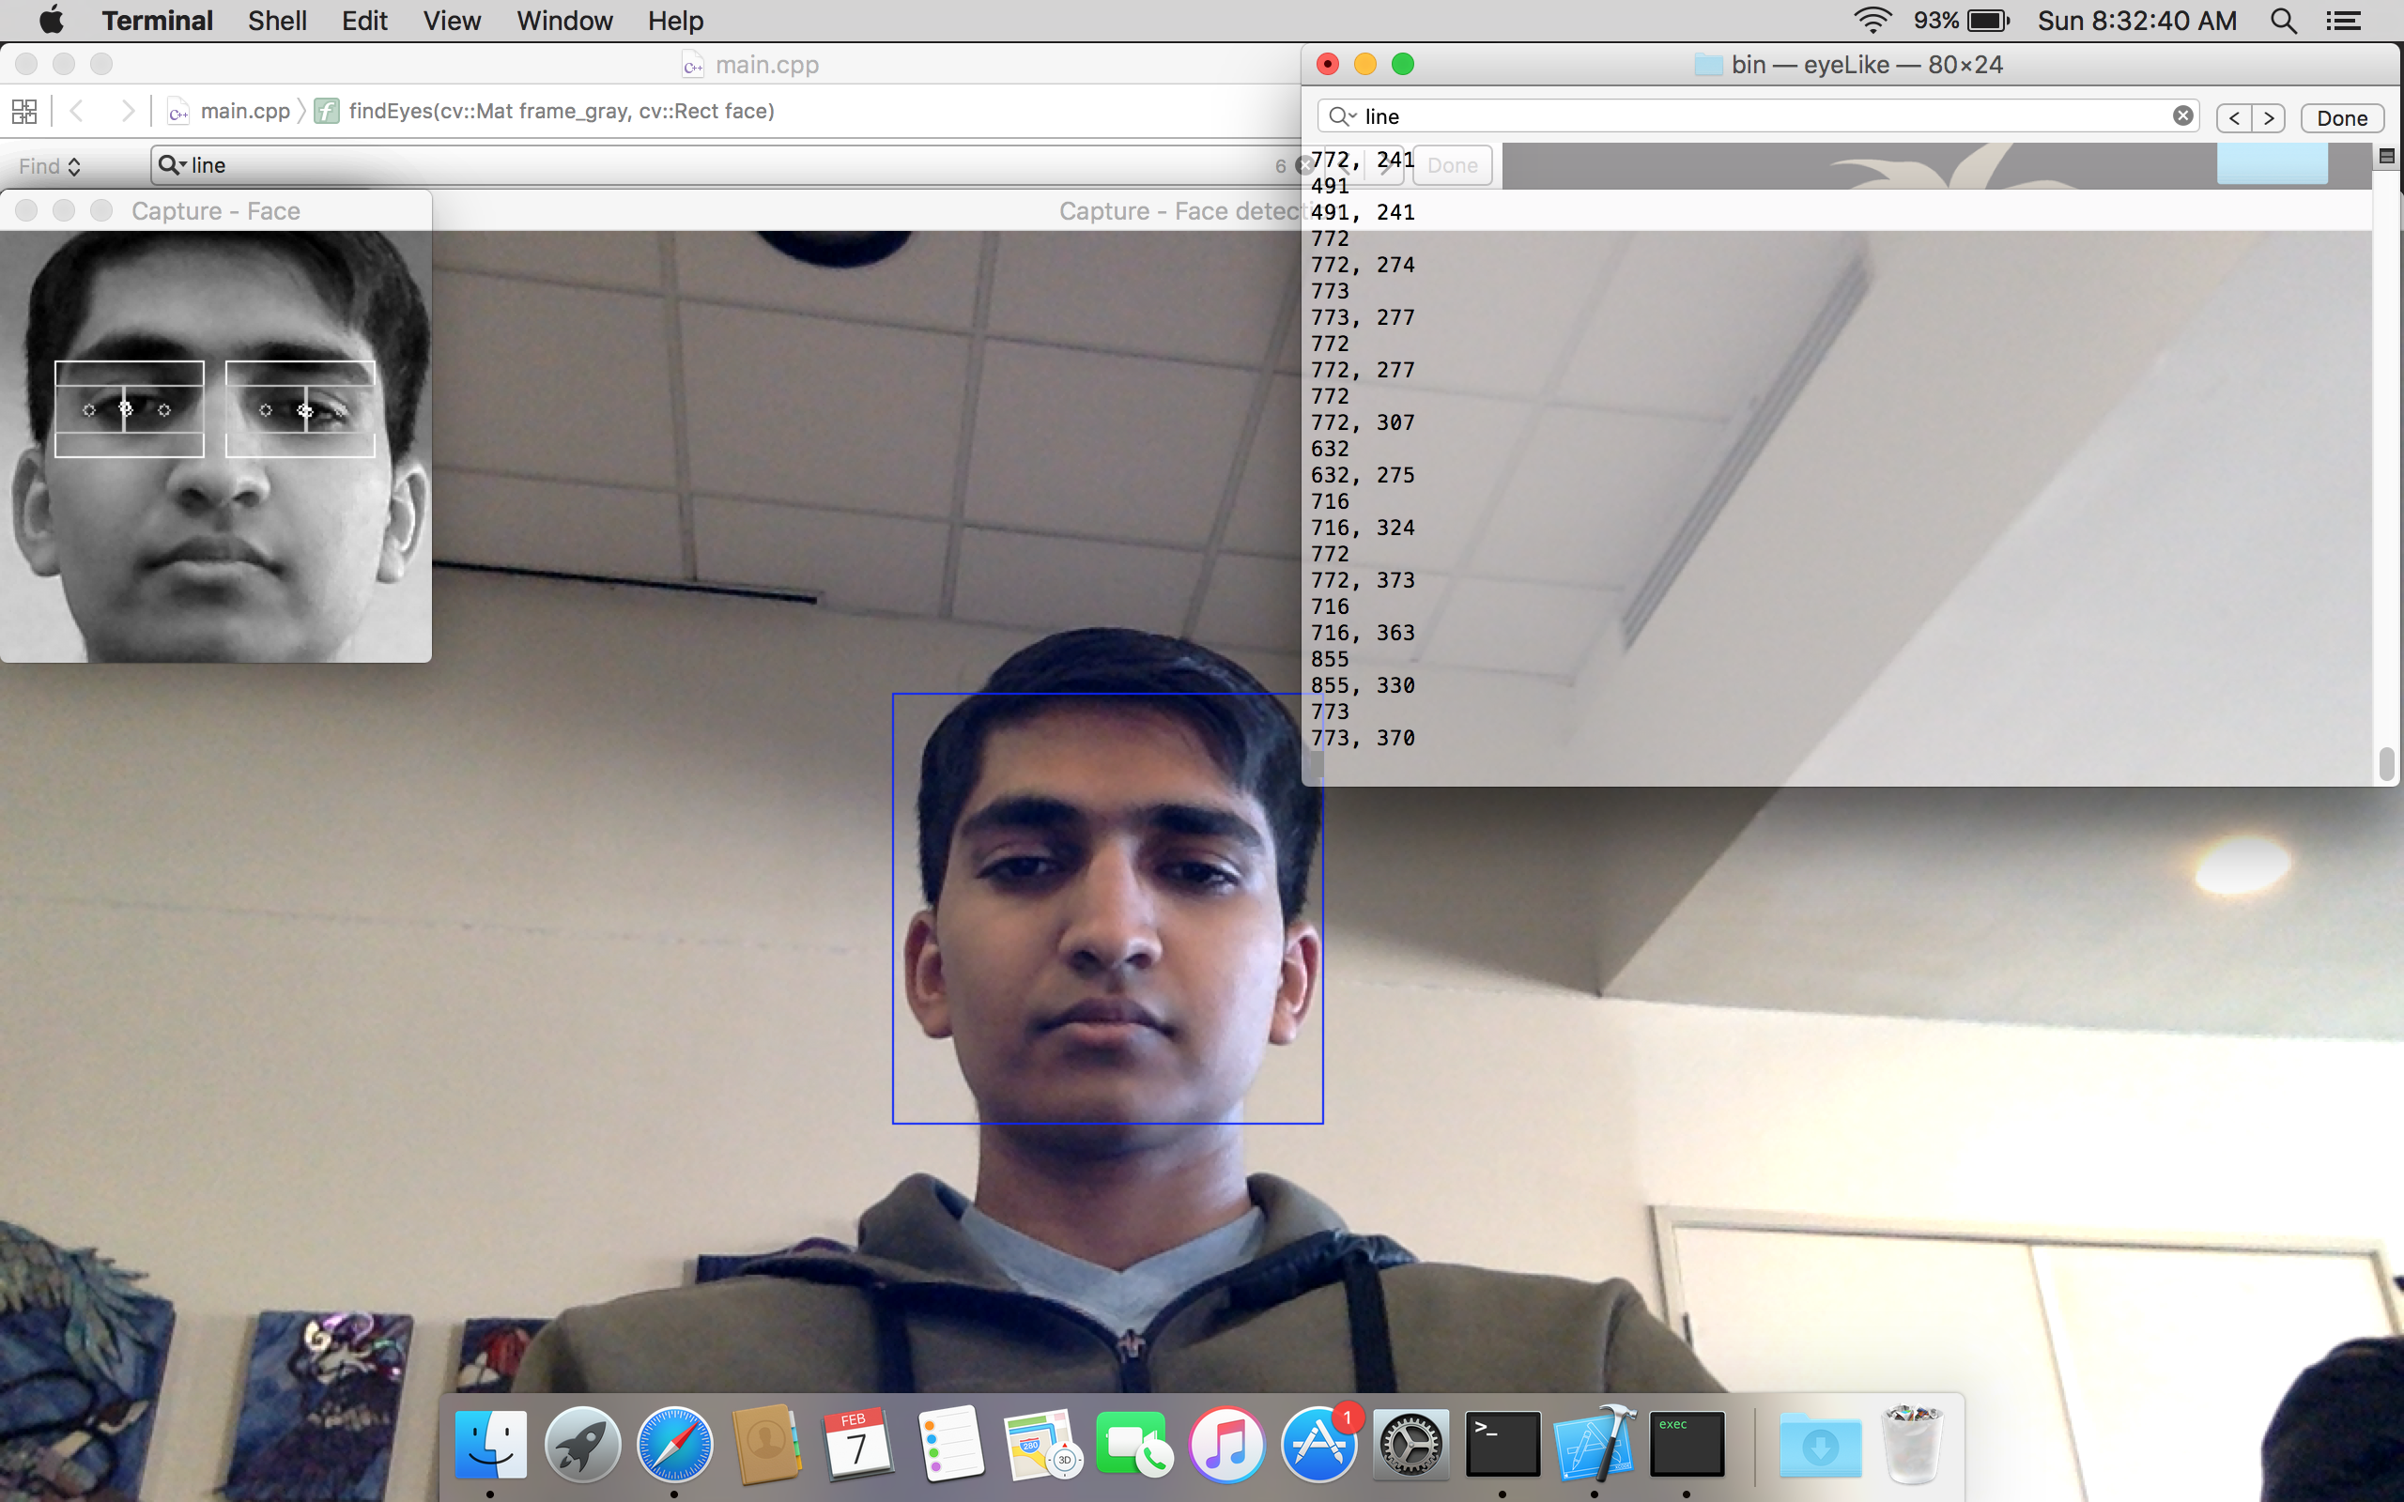Click the Xcode related items grid icon
The height and width of the screenshot is (1502, 2404).
point(24,112)
